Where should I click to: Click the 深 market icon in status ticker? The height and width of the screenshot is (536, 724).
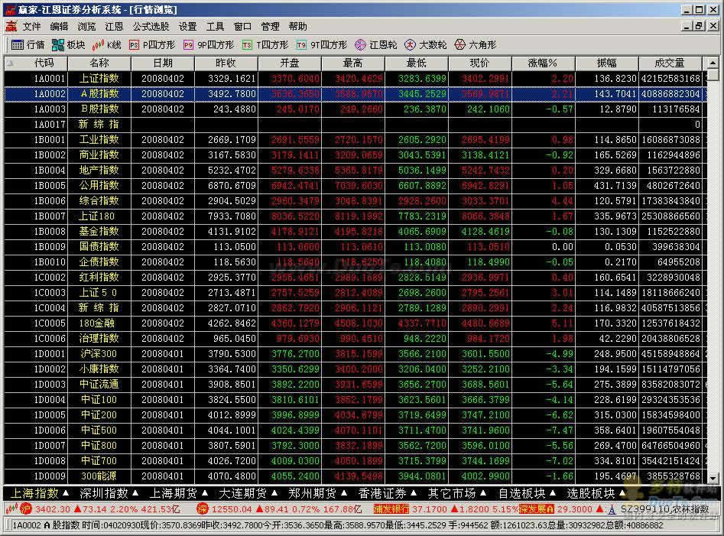tap(202, 509)
